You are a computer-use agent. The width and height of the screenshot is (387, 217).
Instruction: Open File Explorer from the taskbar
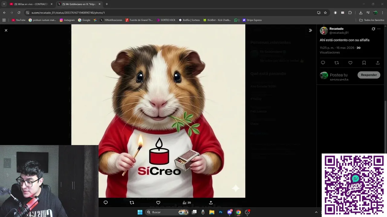(212, 212)
